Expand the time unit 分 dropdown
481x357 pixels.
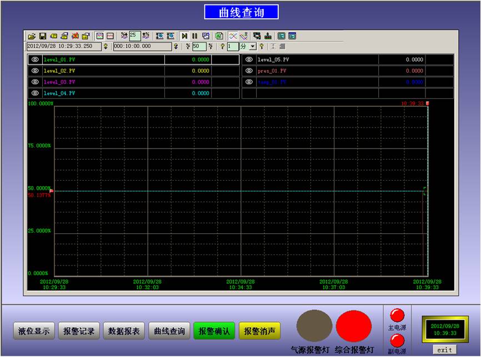click(253, 47)
